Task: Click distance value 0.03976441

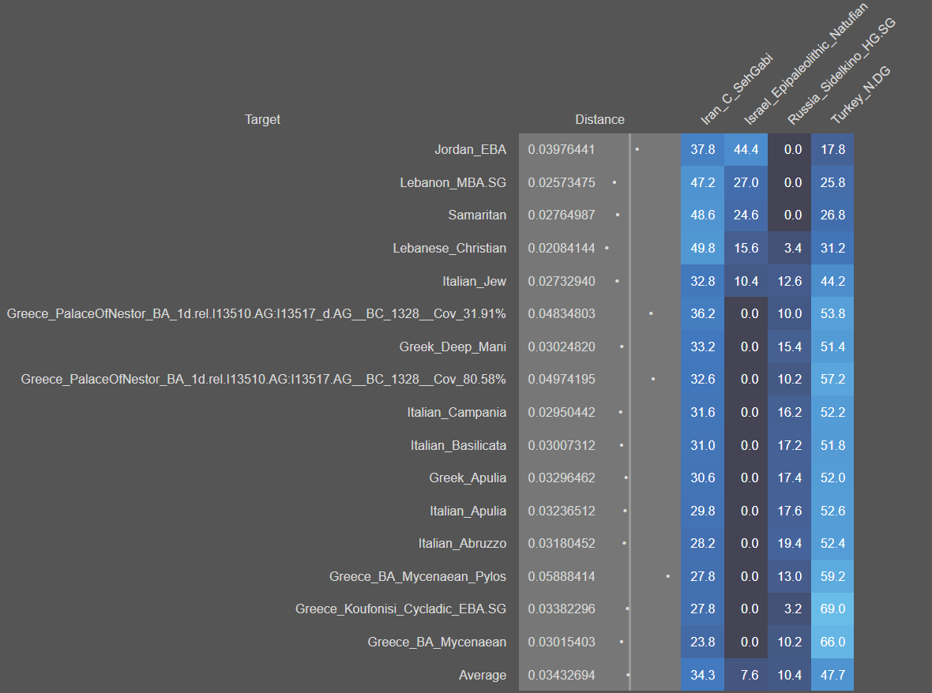Action: 561,150
